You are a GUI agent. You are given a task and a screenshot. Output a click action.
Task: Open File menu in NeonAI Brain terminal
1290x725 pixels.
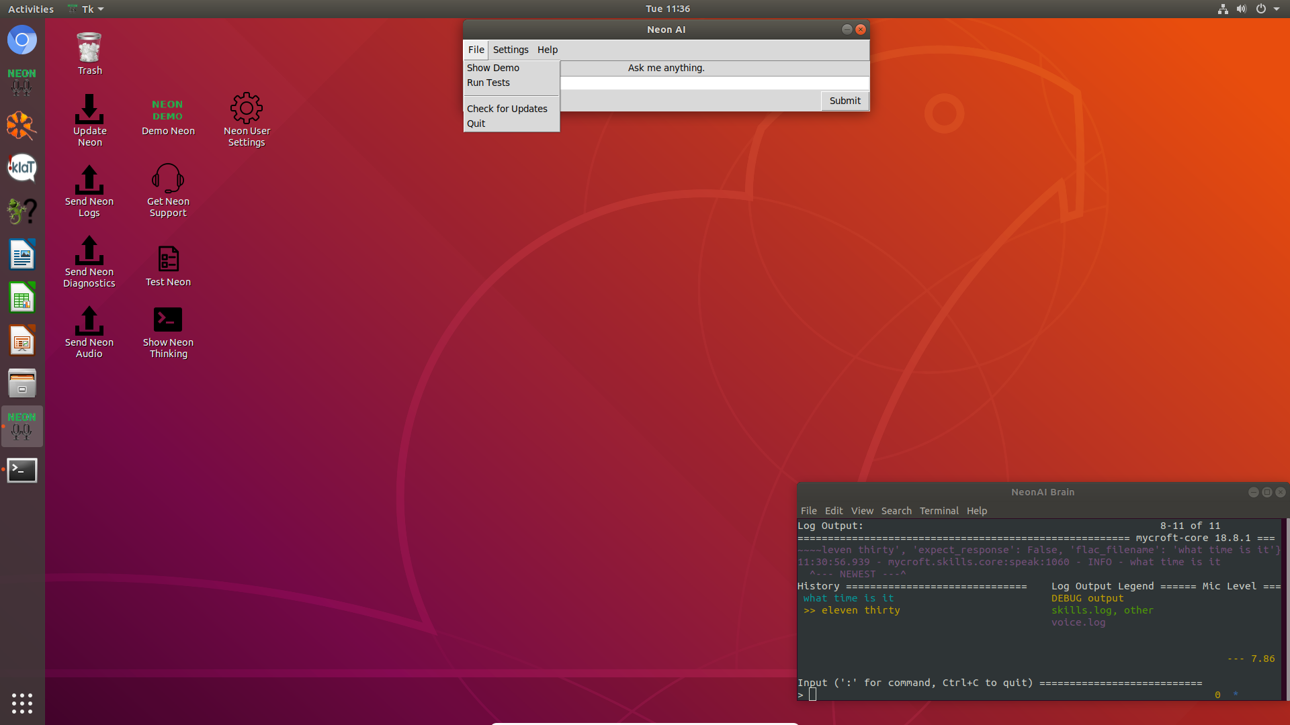pyautogui.click(x=808, y=511)
